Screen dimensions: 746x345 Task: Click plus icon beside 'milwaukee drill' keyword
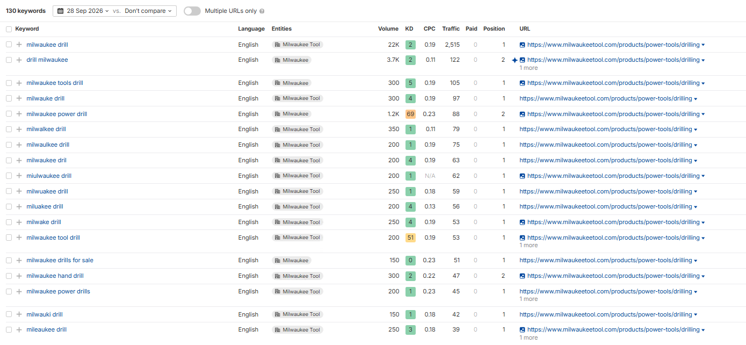19,45
